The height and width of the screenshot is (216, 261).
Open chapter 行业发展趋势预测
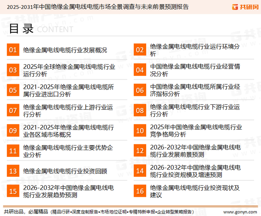(x=69, y=191)
